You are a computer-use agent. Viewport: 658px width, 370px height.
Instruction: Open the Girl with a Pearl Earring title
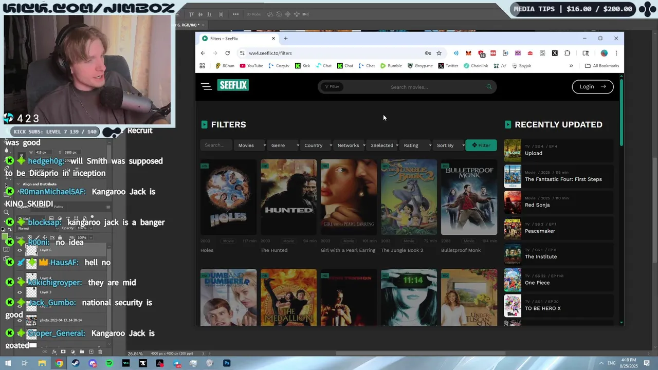(x=348, y=250)
